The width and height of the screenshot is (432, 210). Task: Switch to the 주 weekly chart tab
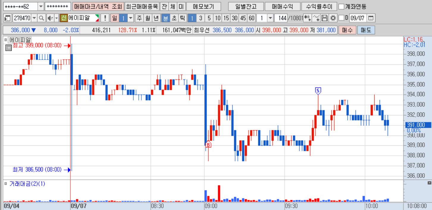tap(139, 18)
